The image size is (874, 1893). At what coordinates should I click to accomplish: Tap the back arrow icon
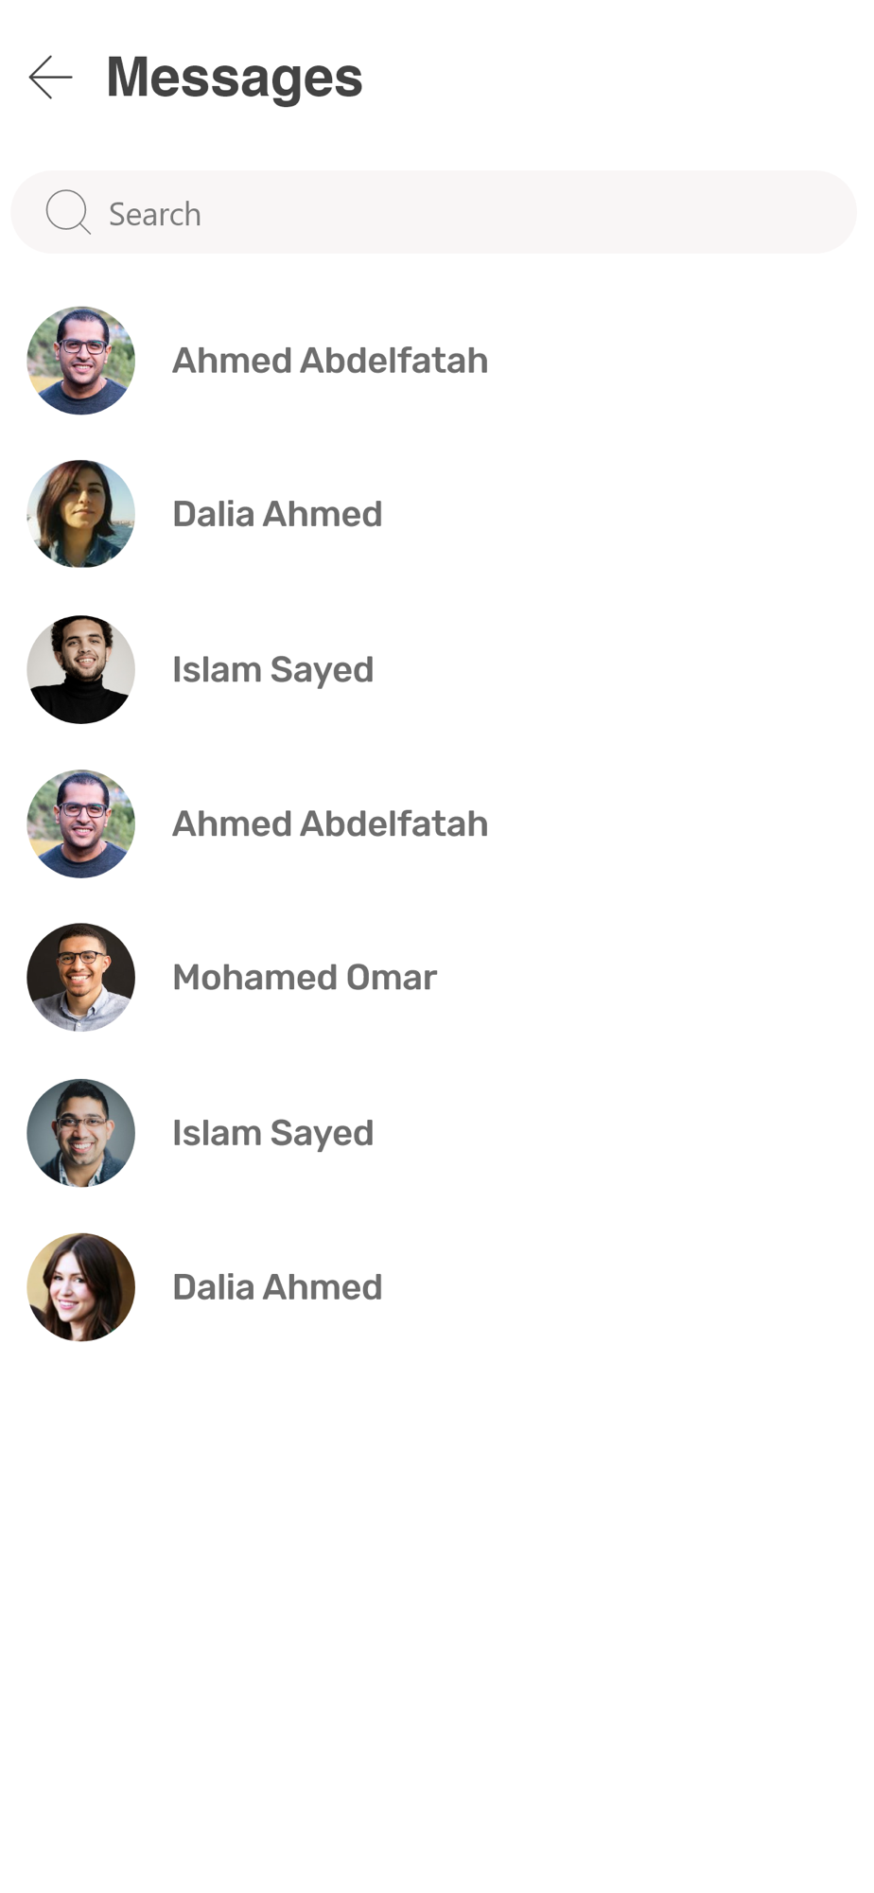pos(50,78)
